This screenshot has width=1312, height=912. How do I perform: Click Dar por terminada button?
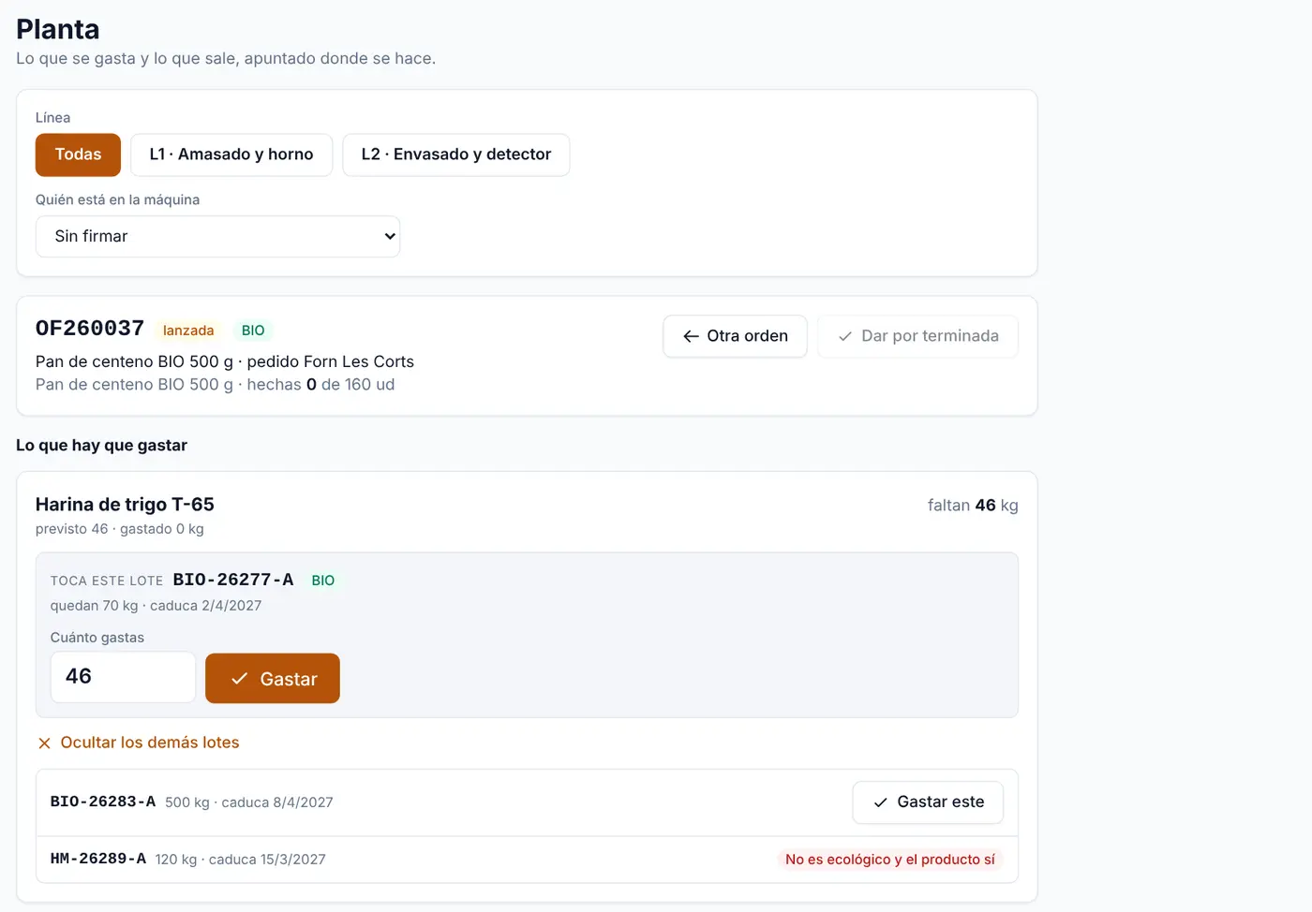[x=917, y=336]
